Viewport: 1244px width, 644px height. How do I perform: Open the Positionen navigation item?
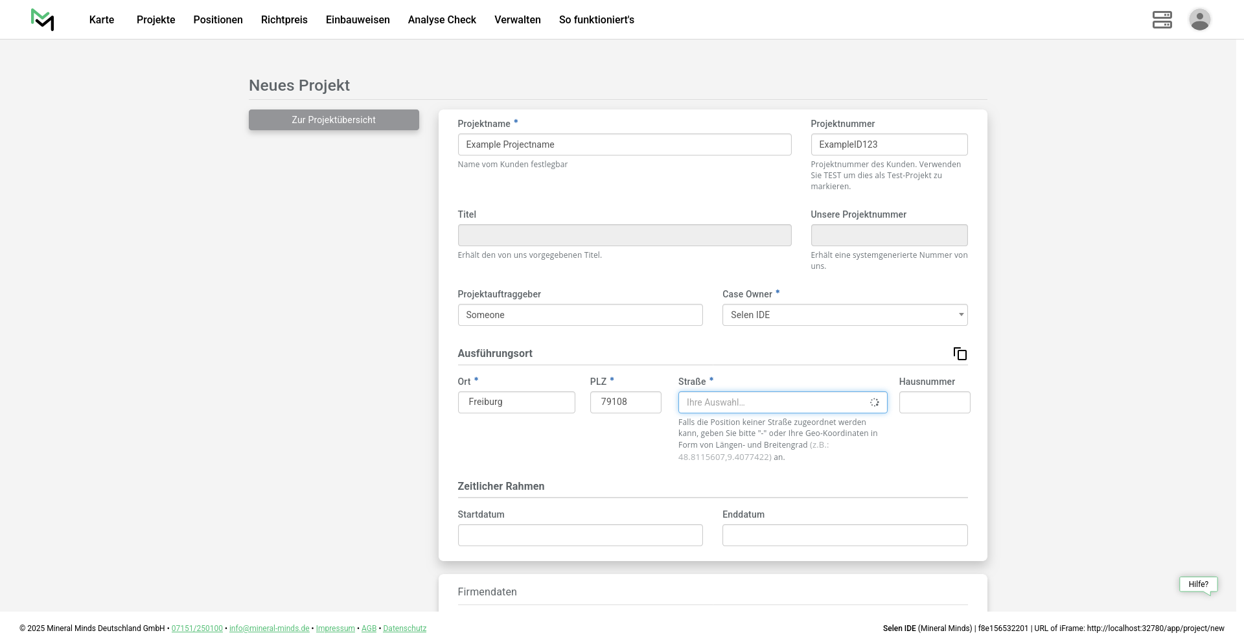(218, 19)
